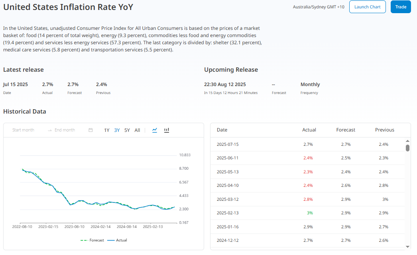Image resolution: width=417 pixels, height=255 pixels.
Task: Open Australia/Sydney GMT +10 timezone selector
Action: (x=319, y=7)
